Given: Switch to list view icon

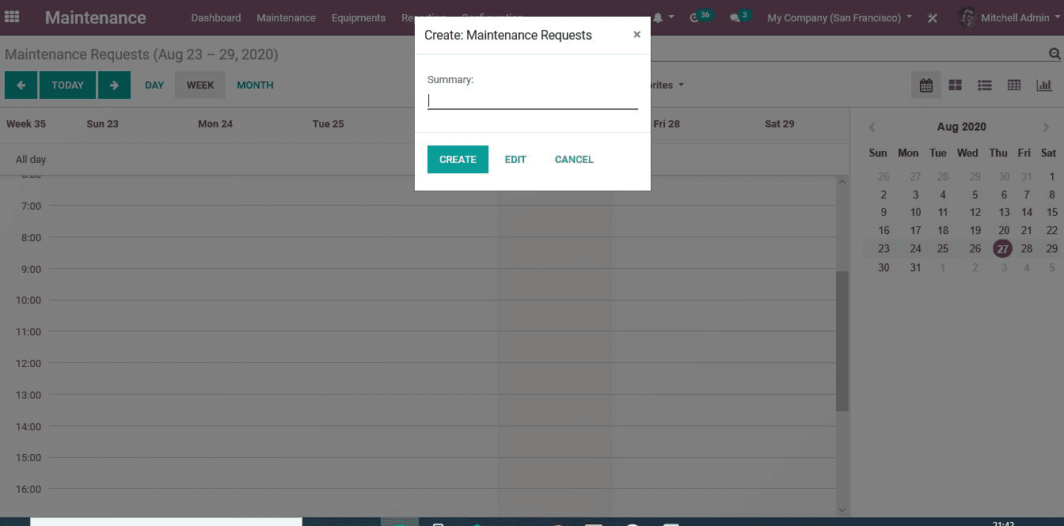Looking at the screenshot, I should tap(985, 85).
